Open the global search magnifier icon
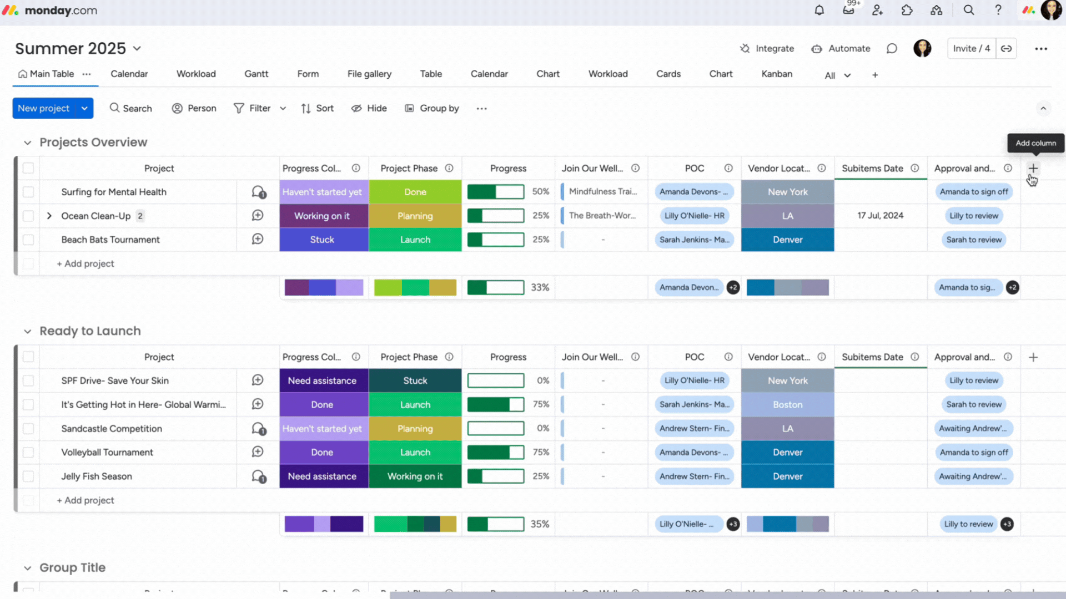 [969, 10]
